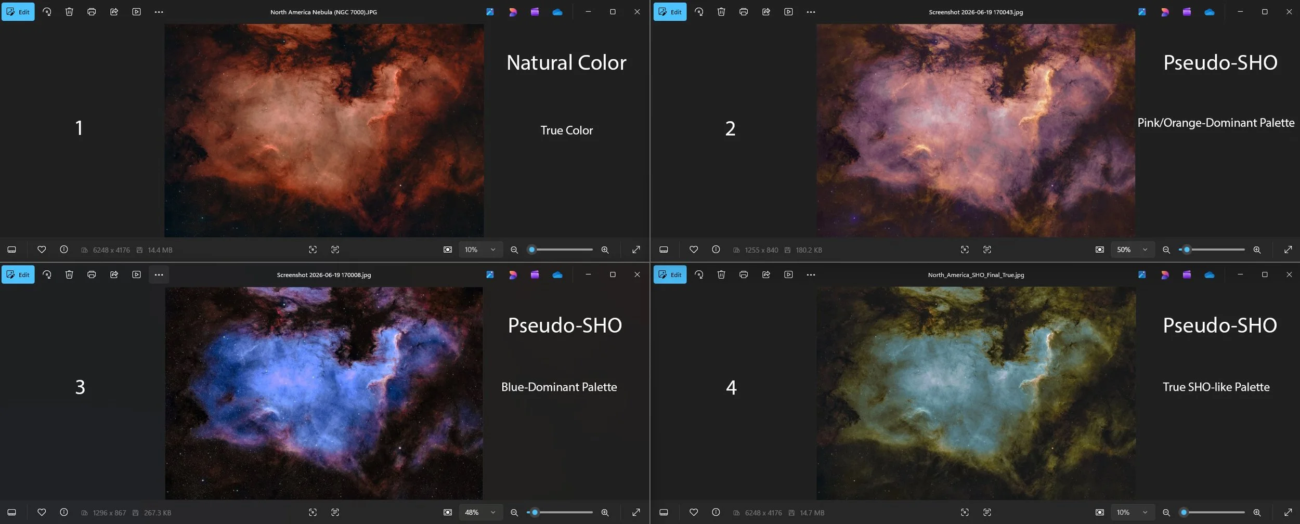This screenshot has width=1300, height=524.
Task: Rotate Screenshot 170043.jpg image
Action: pos(699,11)
